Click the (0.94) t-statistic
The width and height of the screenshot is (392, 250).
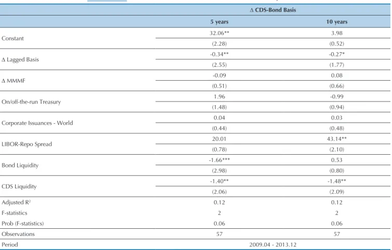tap(337, 107)
